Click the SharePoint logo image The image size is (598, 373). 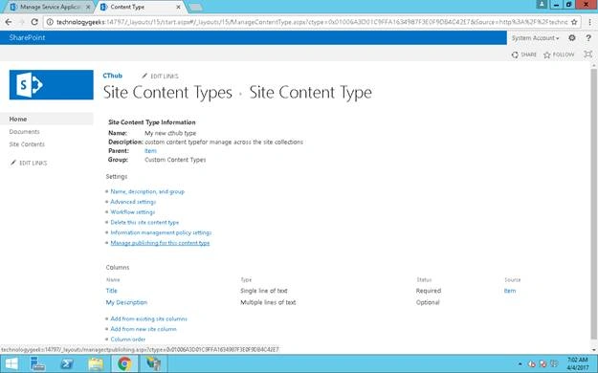pyautogui.click(x=51, y=85)
